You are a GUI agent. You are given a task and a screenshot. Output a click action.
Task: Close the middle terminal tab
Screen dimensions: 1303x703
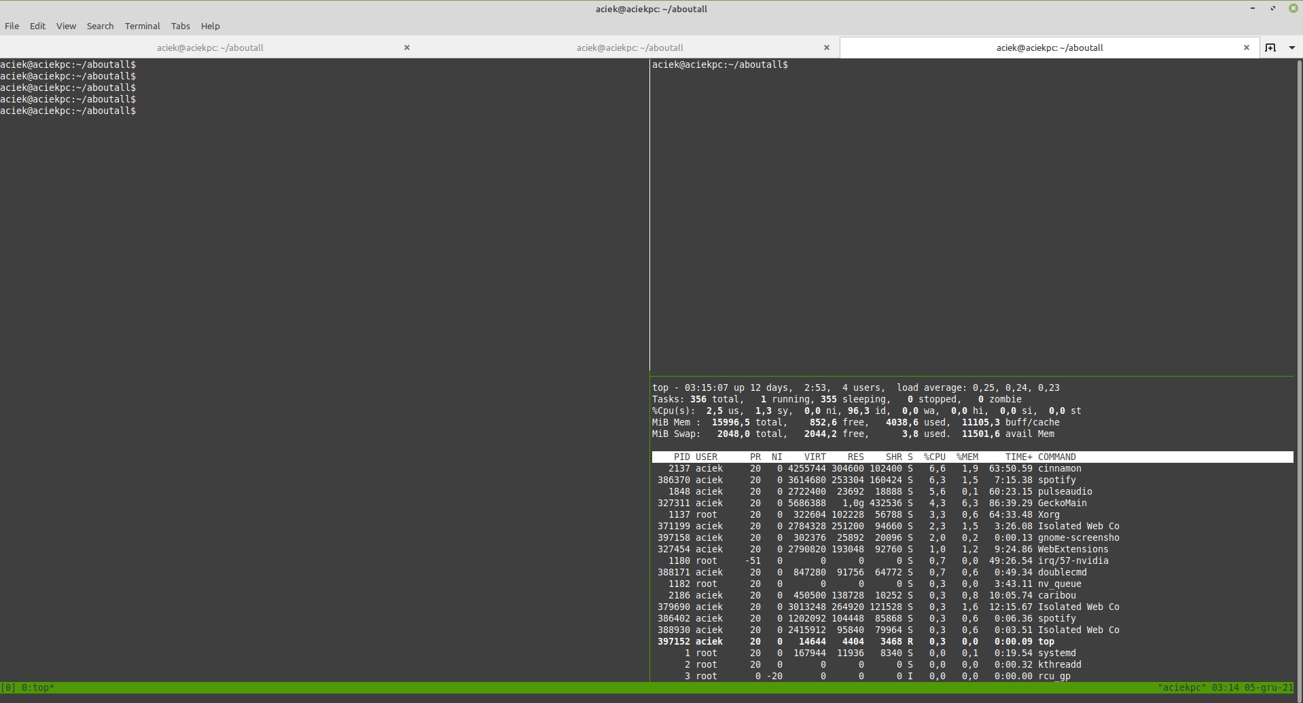pyautogui.click(x=826, y=47)
